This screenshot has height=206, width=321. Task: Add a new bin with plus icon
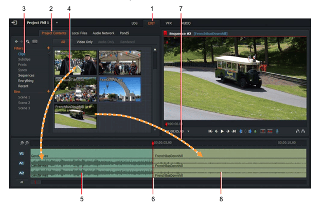(48, 91)
